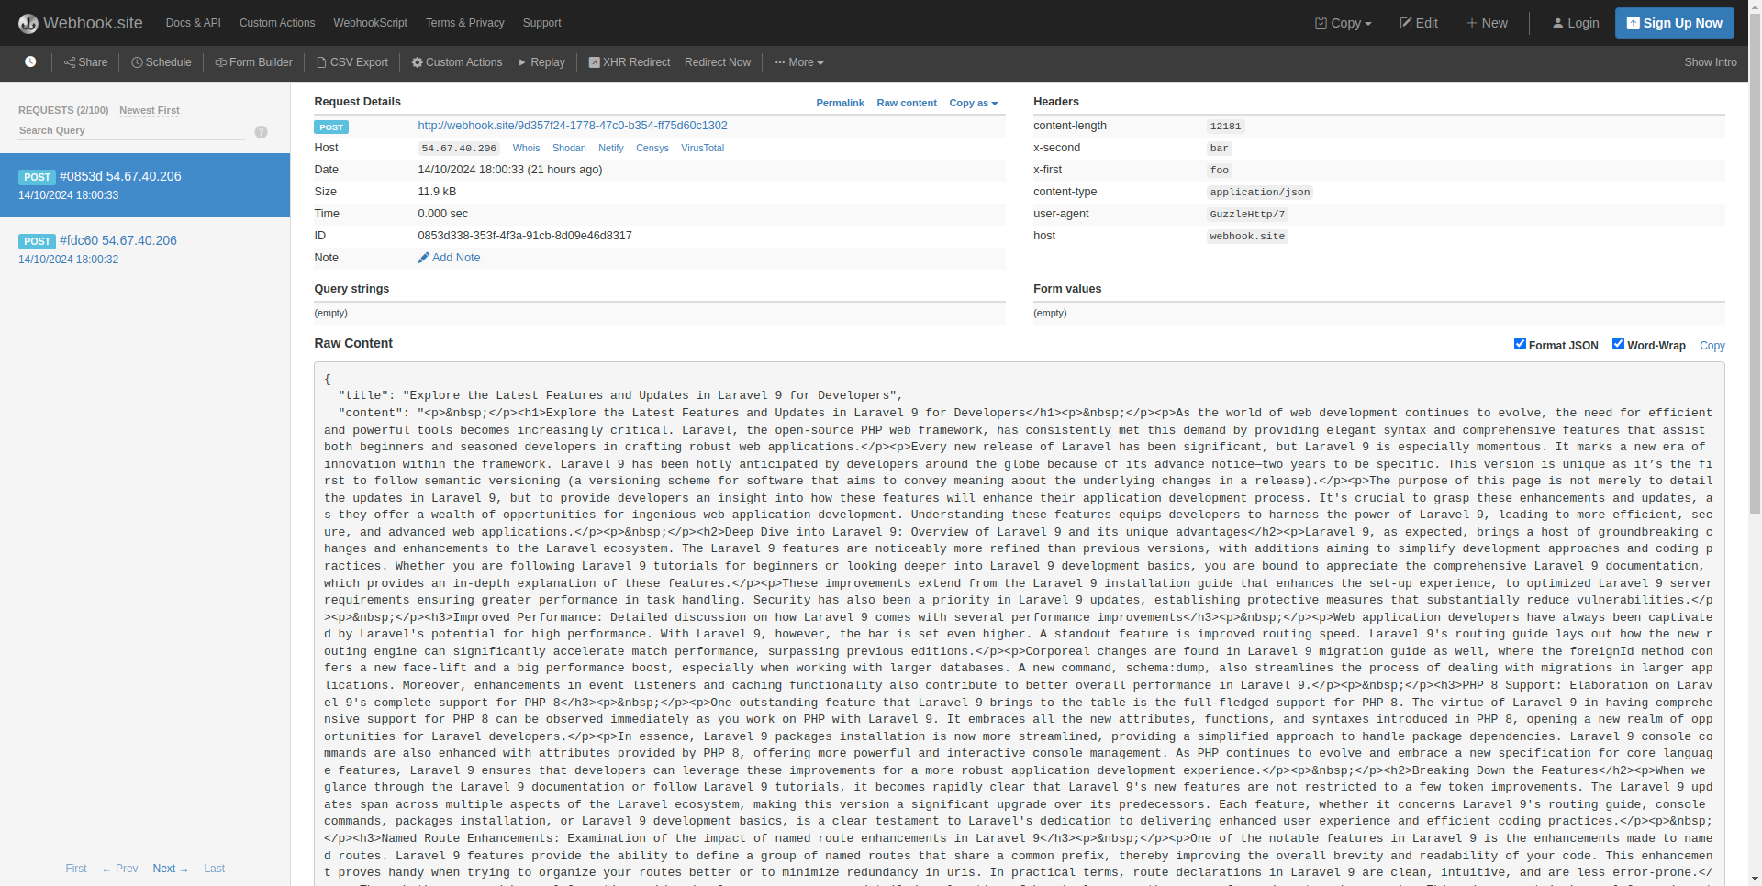Click the request ID value
The width and height of the screenshot is (1762, 886).
pyautogui.click(x=525, y=236)
